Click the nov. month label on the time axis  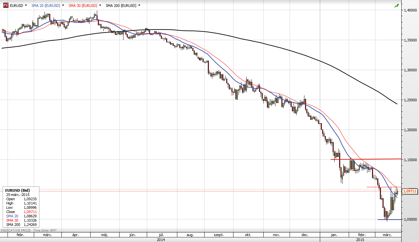tap(276, 235)
